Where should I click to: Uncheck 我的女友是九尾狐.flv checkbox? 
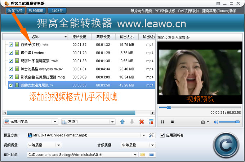11,85
